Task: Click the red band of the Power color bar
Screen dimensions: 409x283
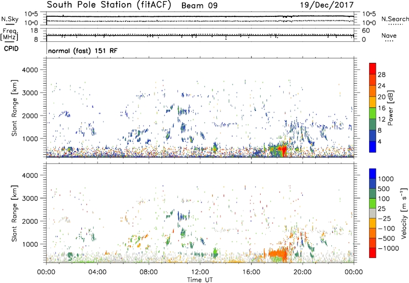Action: point(373,68)
